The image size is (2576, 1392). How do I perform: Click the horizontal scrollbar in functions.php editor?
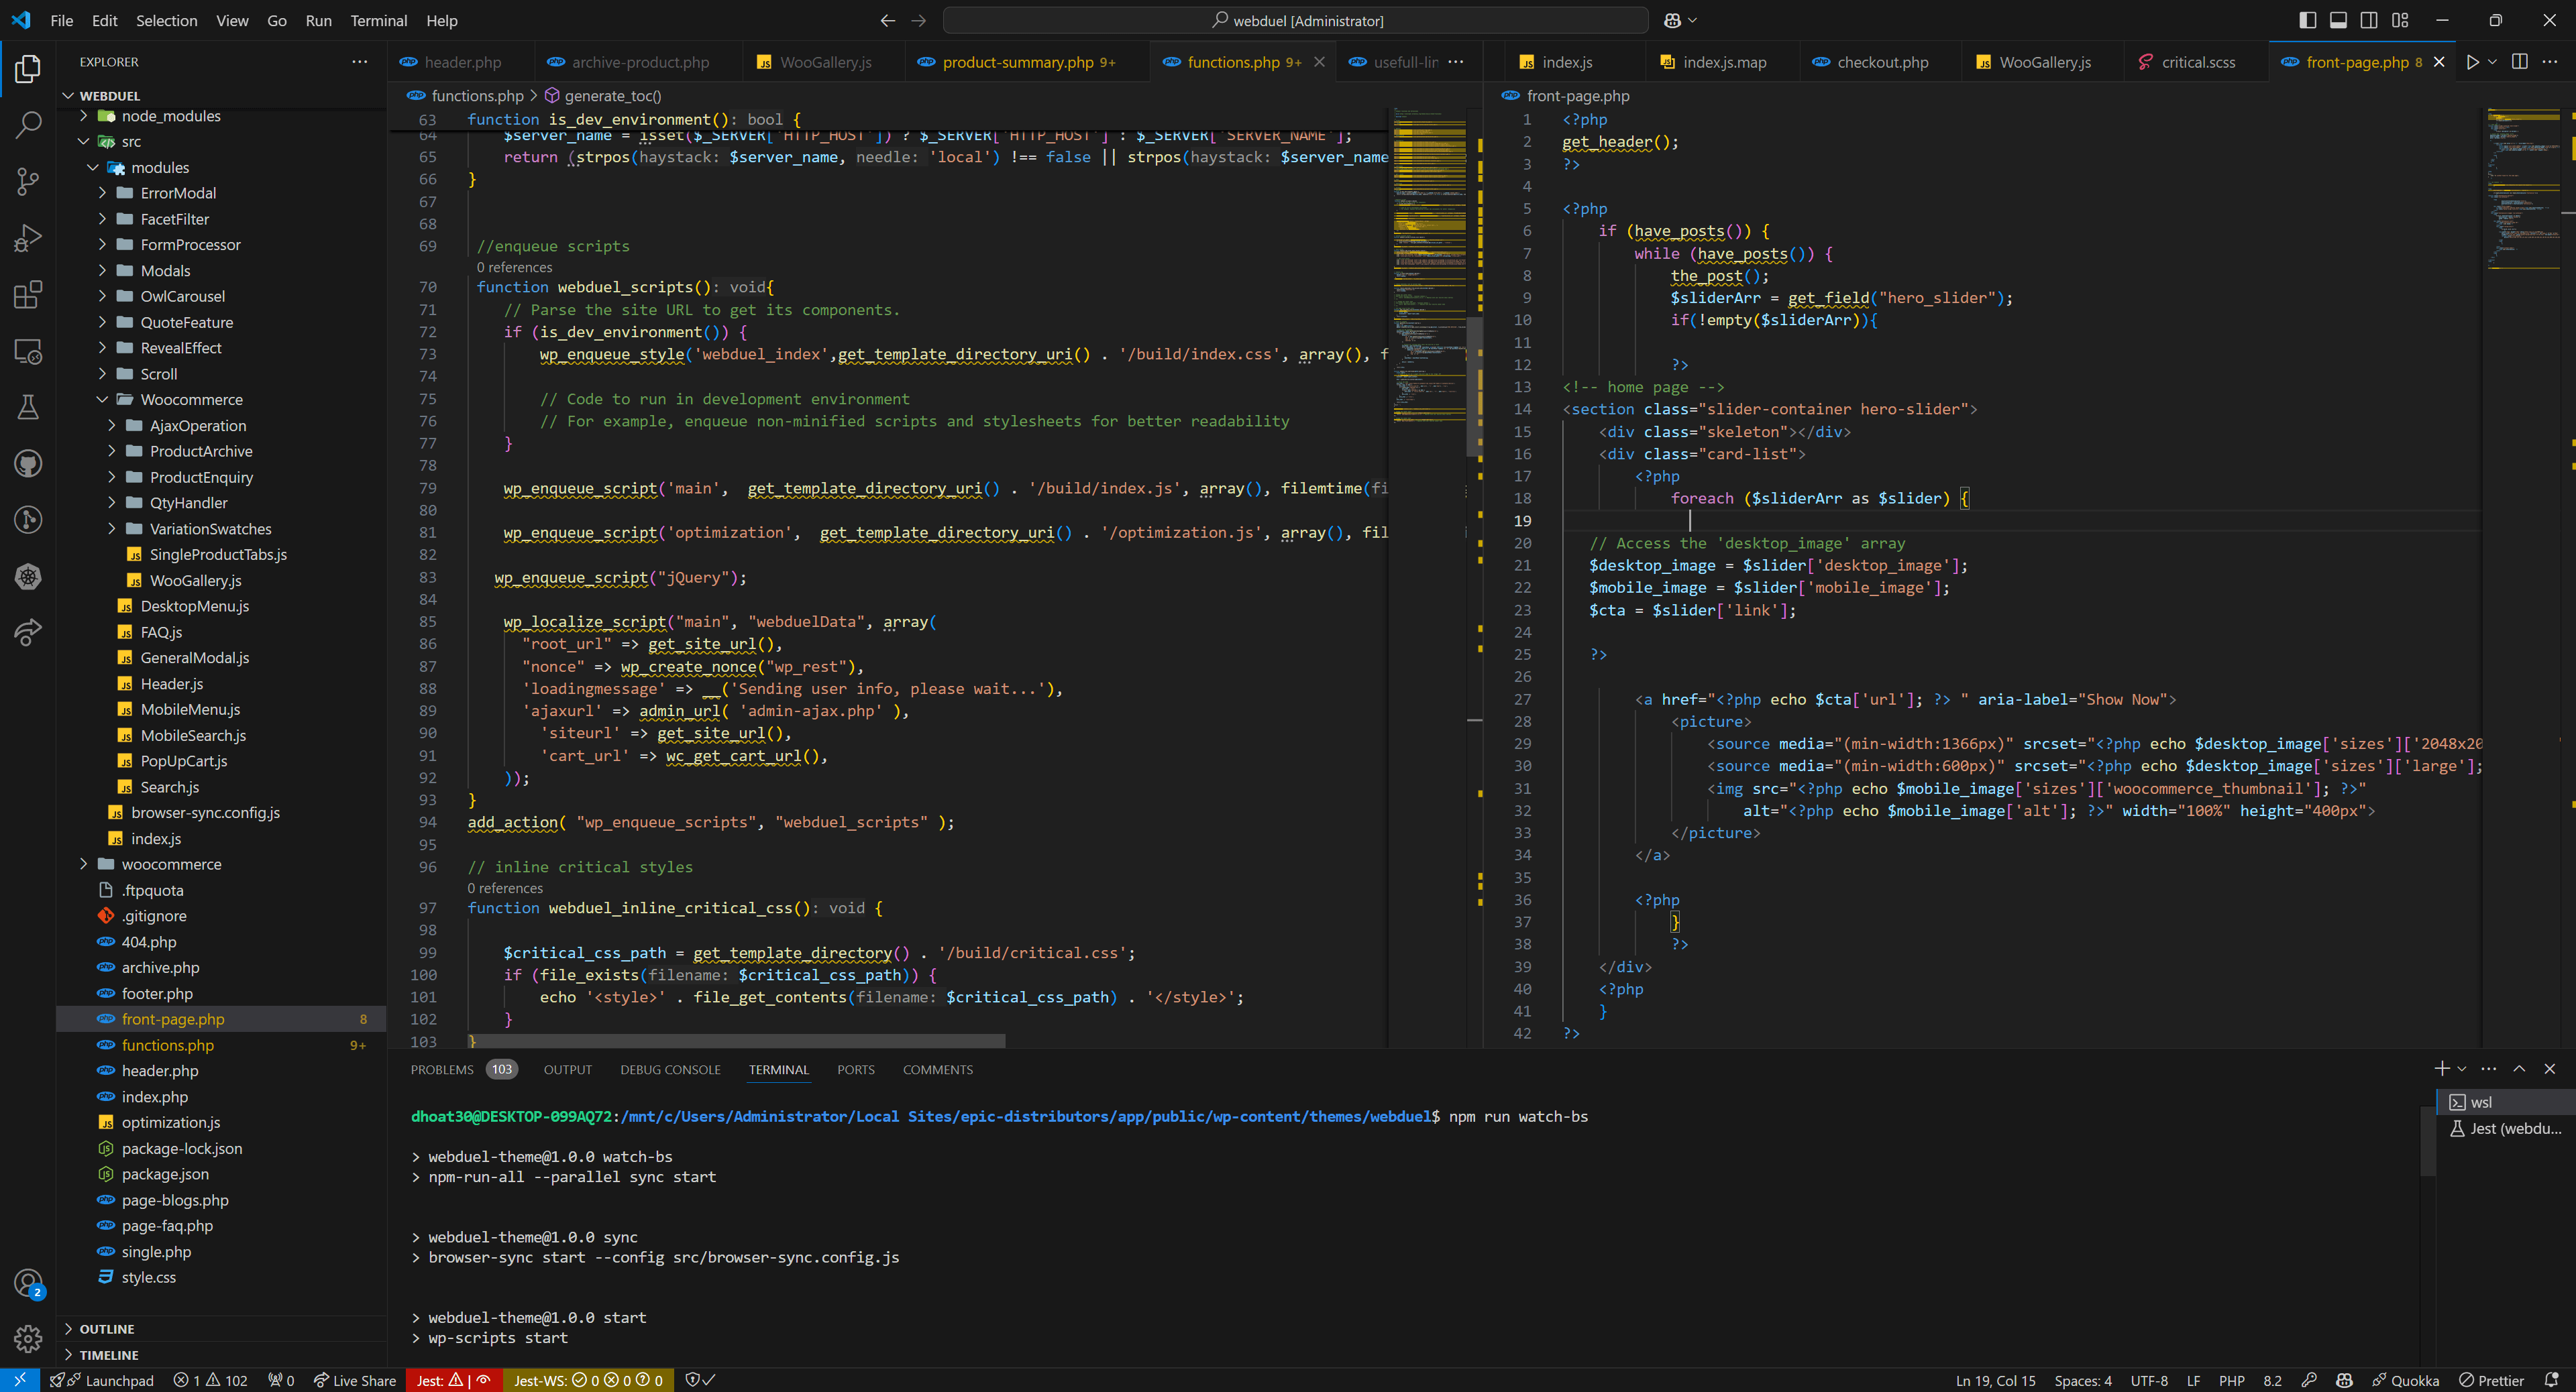click(x=737, y=1041)
